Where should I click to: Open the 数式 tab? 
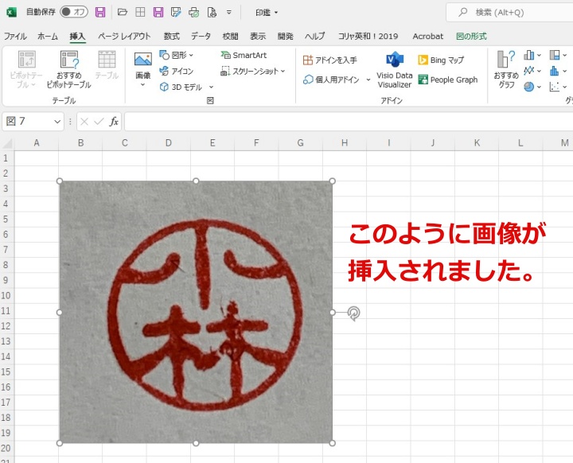[171, 36]
